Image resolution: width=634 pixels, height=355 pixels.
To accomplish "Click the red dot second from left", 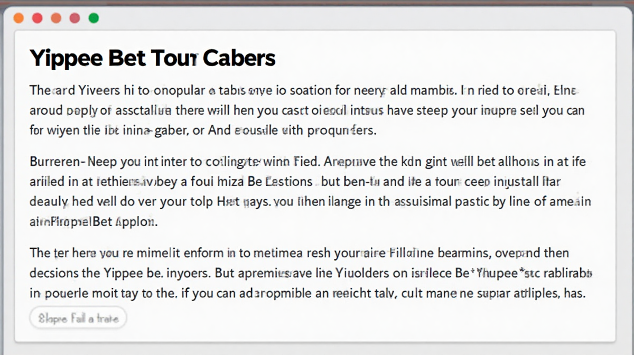I will [37, 18].
